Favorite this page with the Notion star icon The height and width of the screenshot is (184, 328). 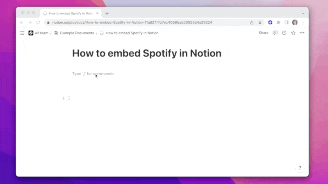click(x=293, y=33)
